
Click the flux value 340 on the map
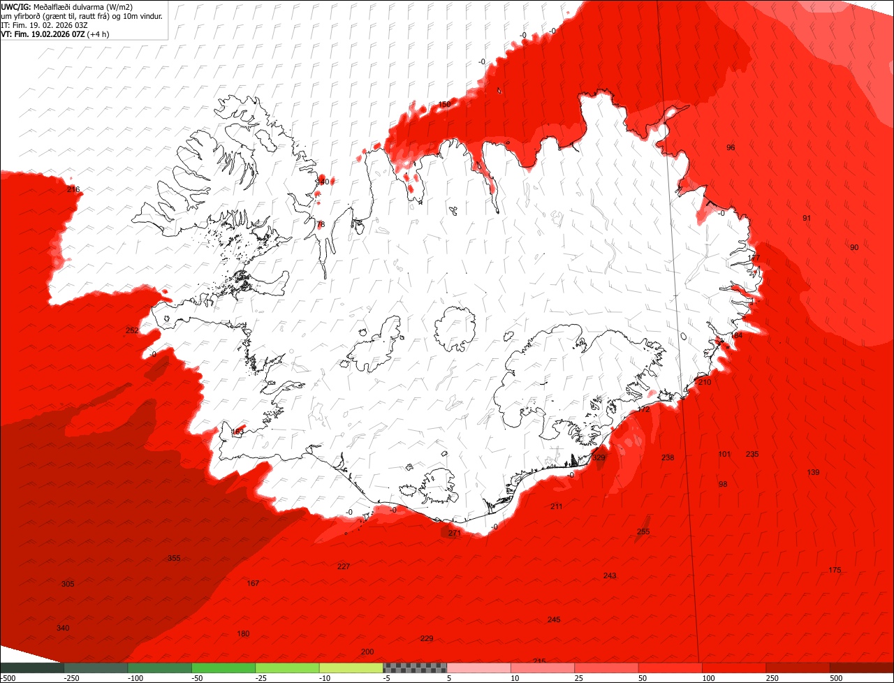point(63,628)
